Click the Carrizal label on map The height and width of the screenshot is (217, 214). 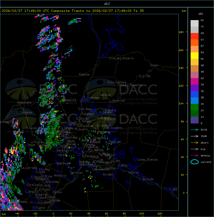pos(76,173)
